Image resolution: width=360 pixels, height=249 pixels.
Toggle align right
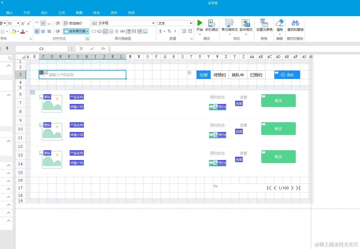tap(49, 31)
